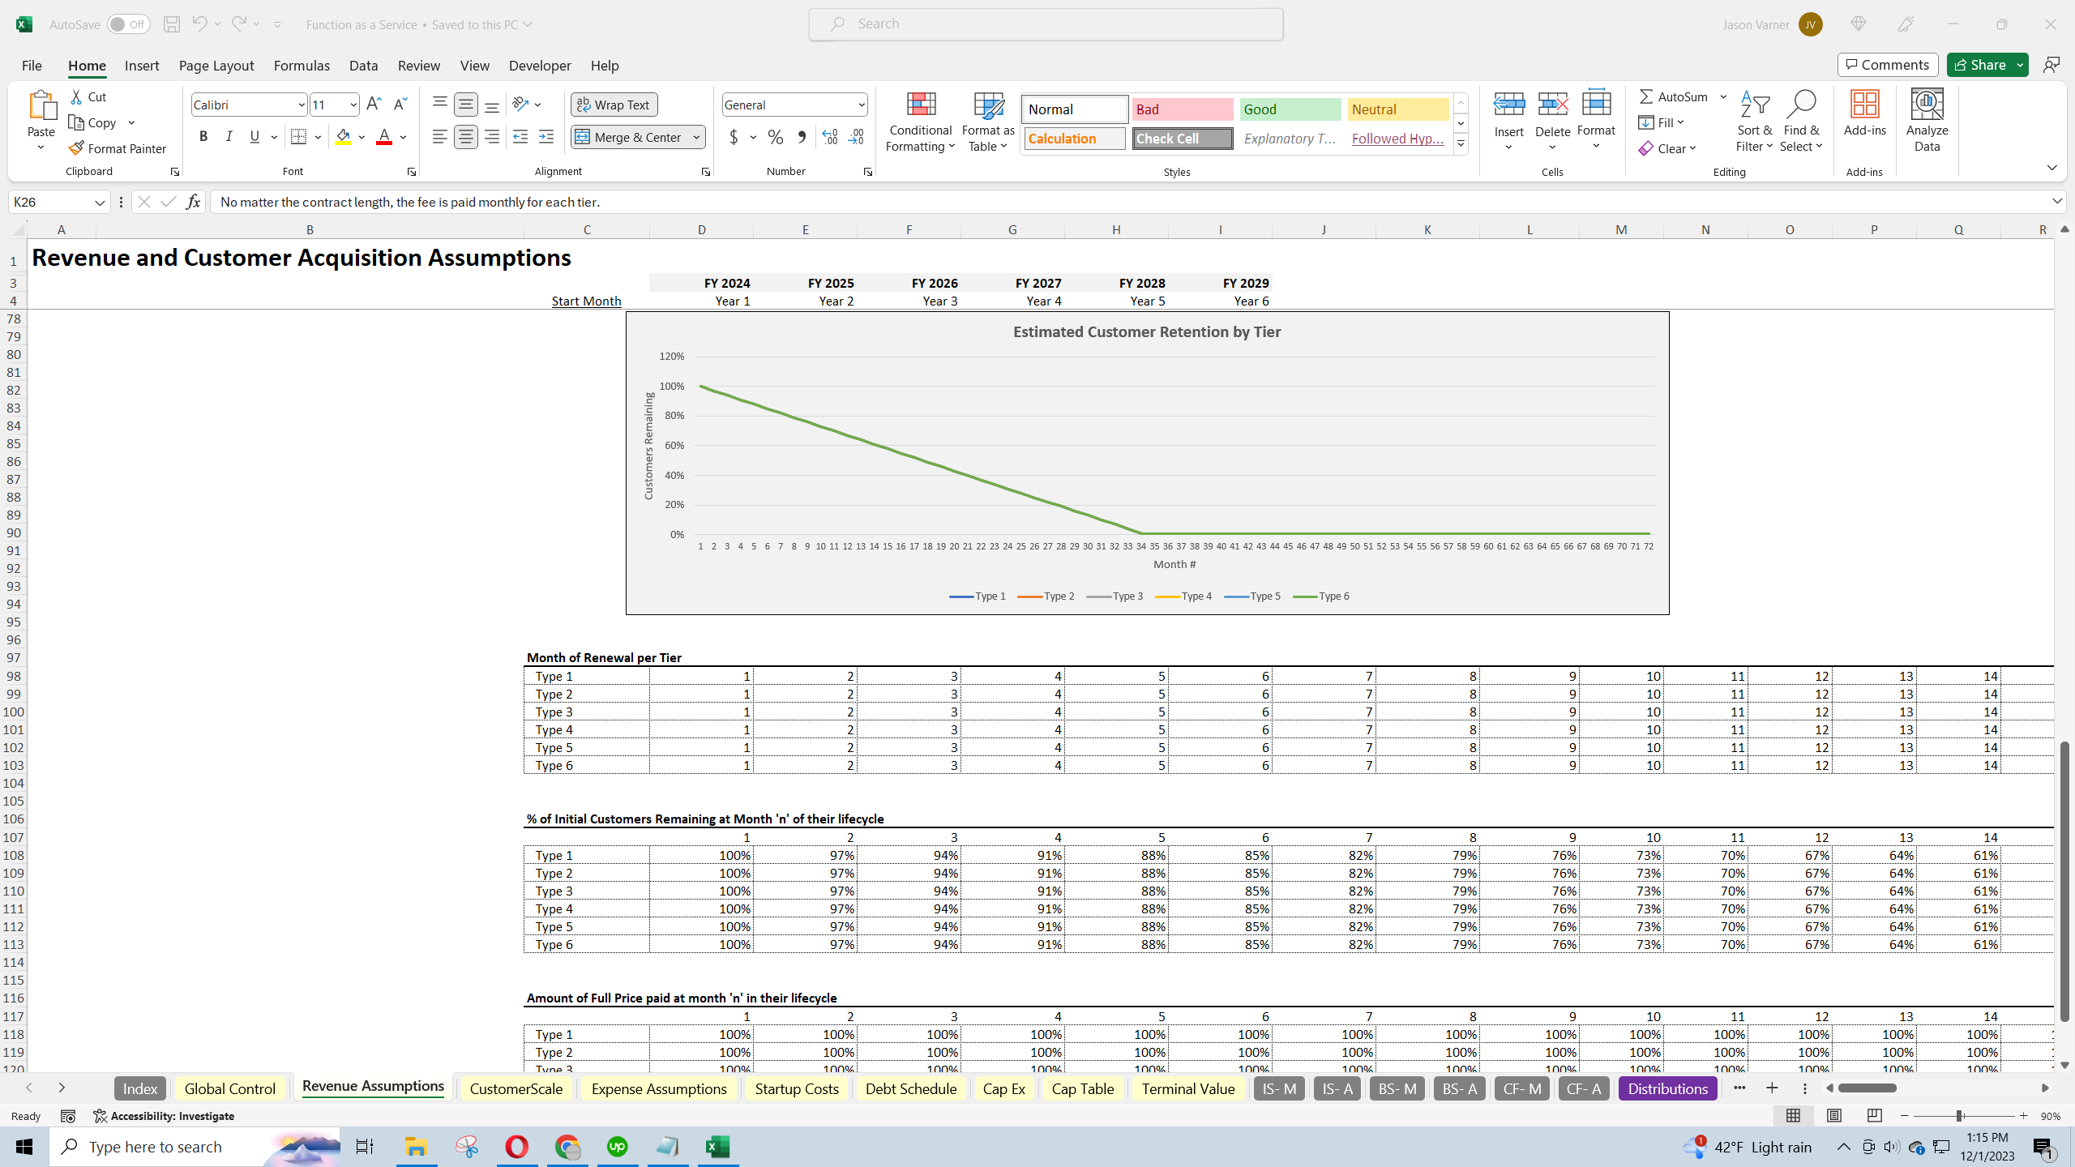The width and height of the screenshot is (2075, 1167).
Task: Toggle the AutoSave switch
Action: point(128,24)
